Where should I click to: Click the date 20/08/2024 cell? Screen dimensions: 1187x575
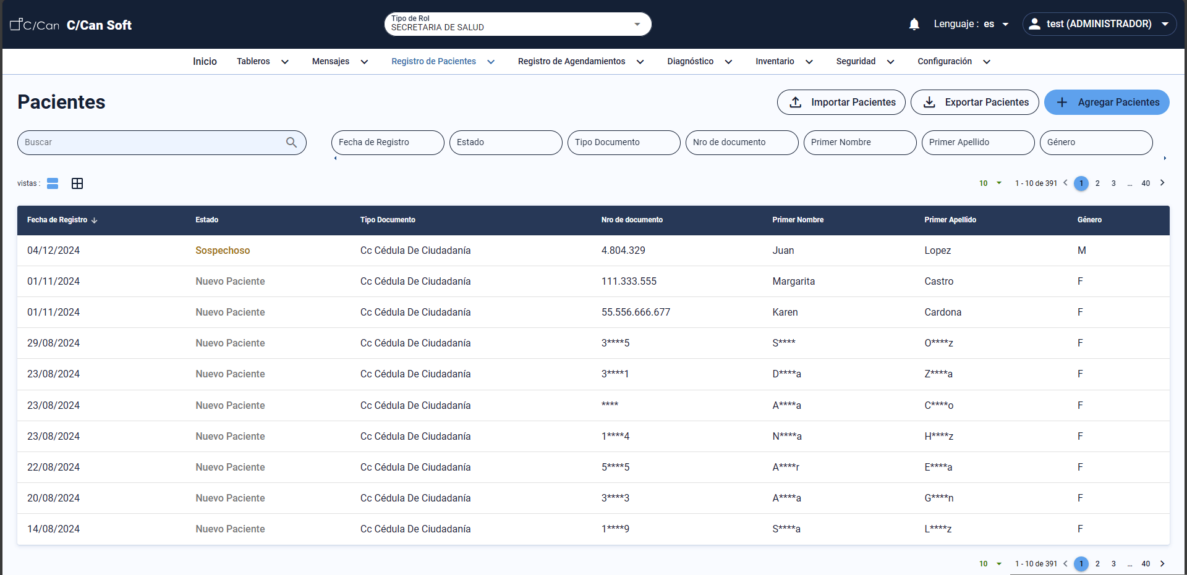(53, 498)
